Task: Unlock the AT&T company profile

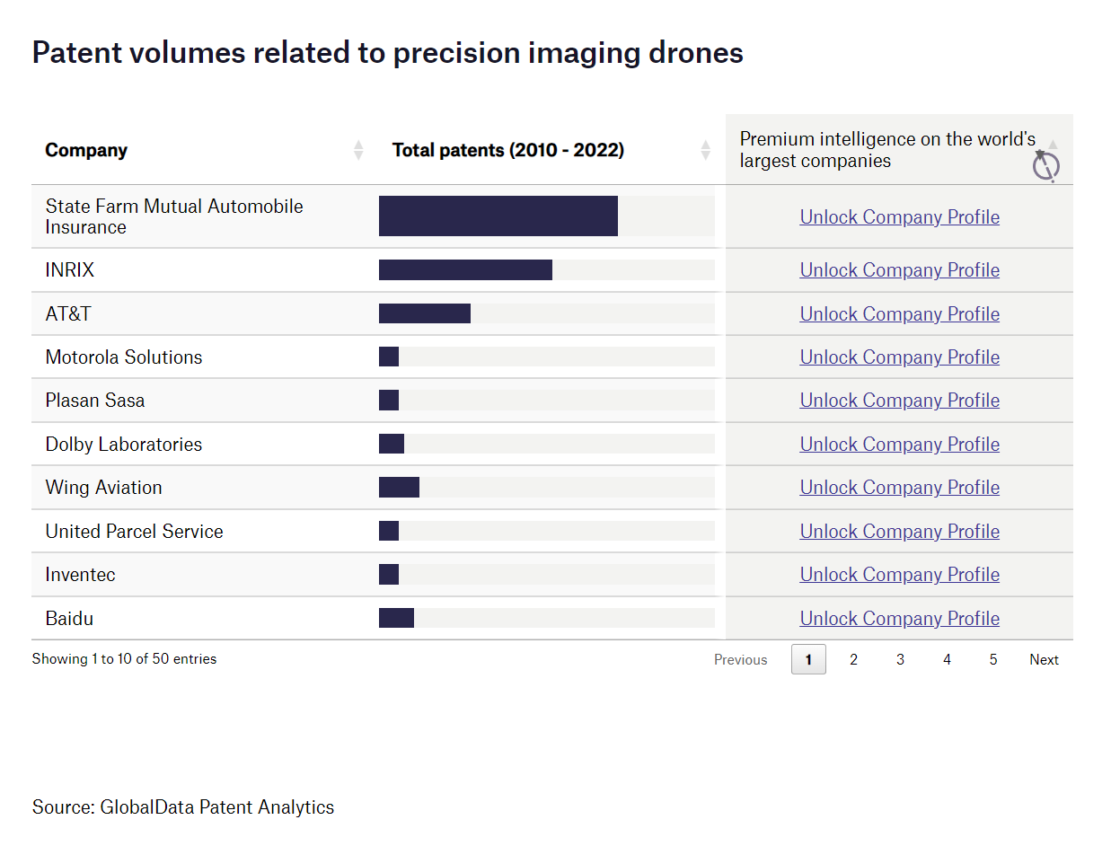Action: pyautogui.click(x=899, y=313)
